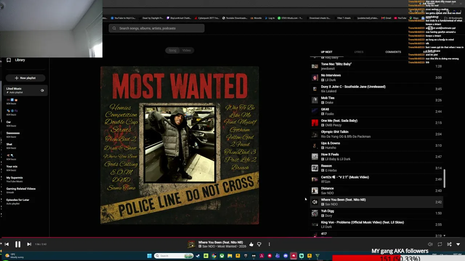Play King Von - Problems music video
Screen dimensions: 465x261
pos(376,224)
